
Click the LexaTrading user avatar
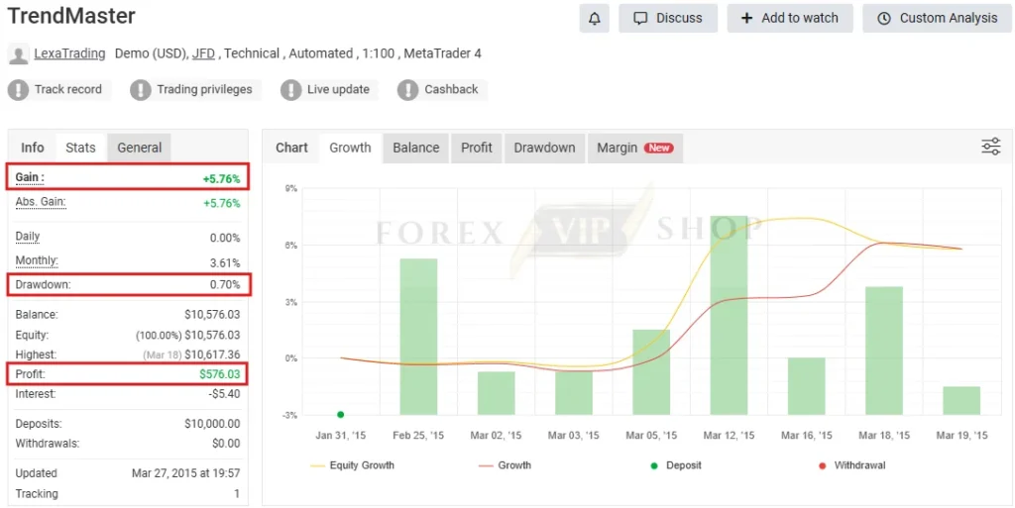18,54
